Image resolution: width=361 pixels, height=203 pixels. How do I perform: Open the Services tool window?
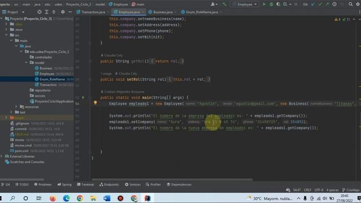[133, 184]
